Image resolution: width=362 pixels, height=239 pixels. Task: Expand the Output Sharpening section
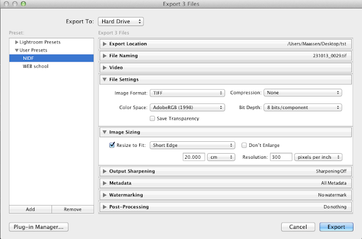(x=105, y=171)
